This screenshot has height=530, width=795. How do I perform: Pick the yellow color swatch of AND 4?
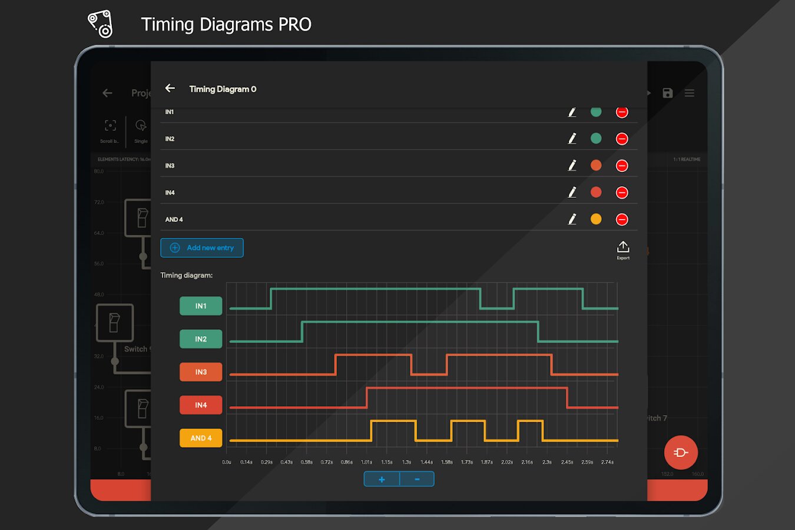coord(596,219)
